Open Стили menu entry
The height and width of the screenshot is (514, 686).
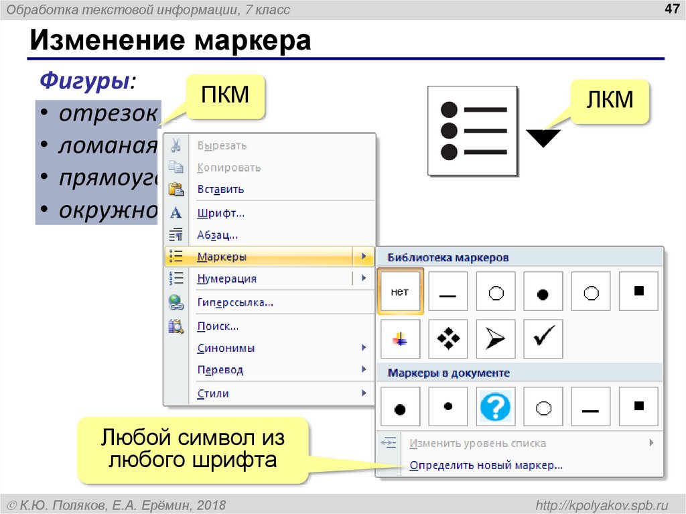tap(269, 393)
